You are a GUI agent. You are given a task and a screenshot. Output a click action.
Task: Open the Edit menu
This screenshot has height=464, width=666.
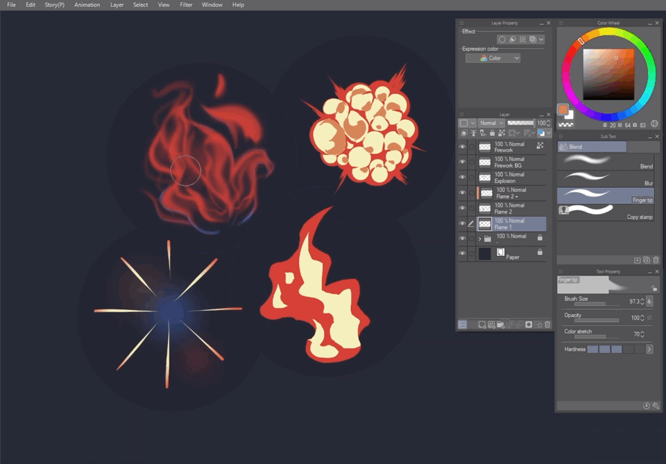(x=30, y=5)
